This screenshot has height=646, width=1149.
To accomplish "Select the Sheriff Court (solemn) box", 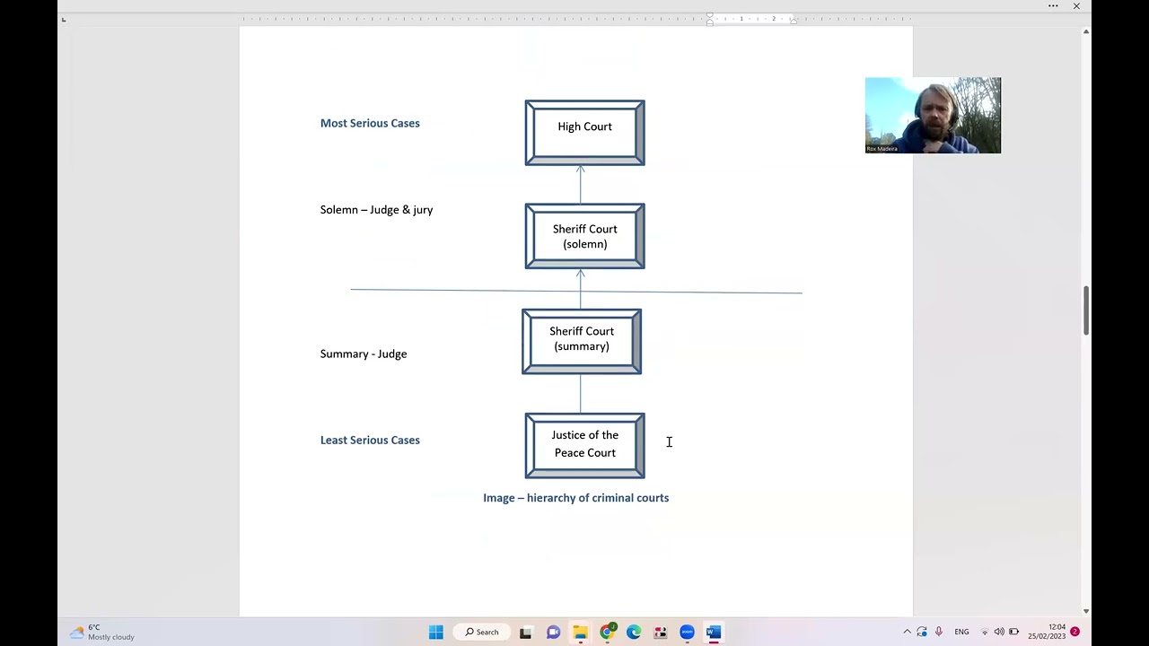I will coord(584,236).
